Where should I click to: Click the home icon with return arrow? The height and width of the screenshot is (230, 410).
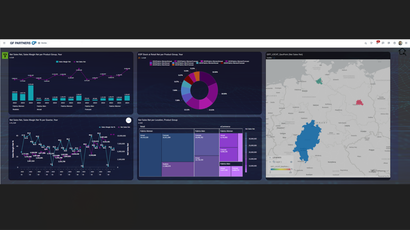point(402,52)
